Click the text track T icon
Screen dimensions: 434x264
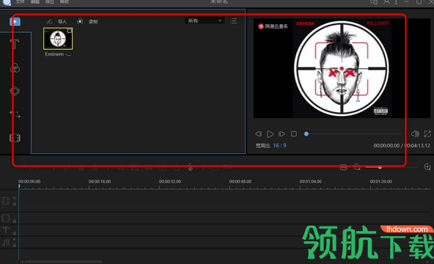pyautogui.click(x=6, y=230)
